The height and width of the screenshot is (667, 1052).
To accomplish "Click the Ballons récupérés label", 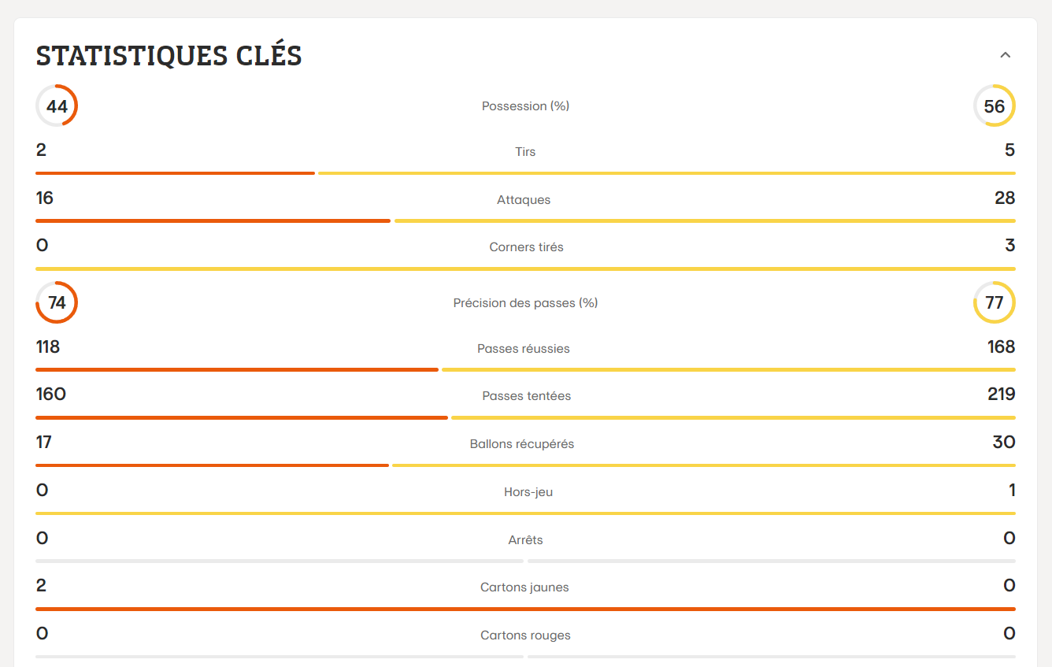I will click(521, 443).
